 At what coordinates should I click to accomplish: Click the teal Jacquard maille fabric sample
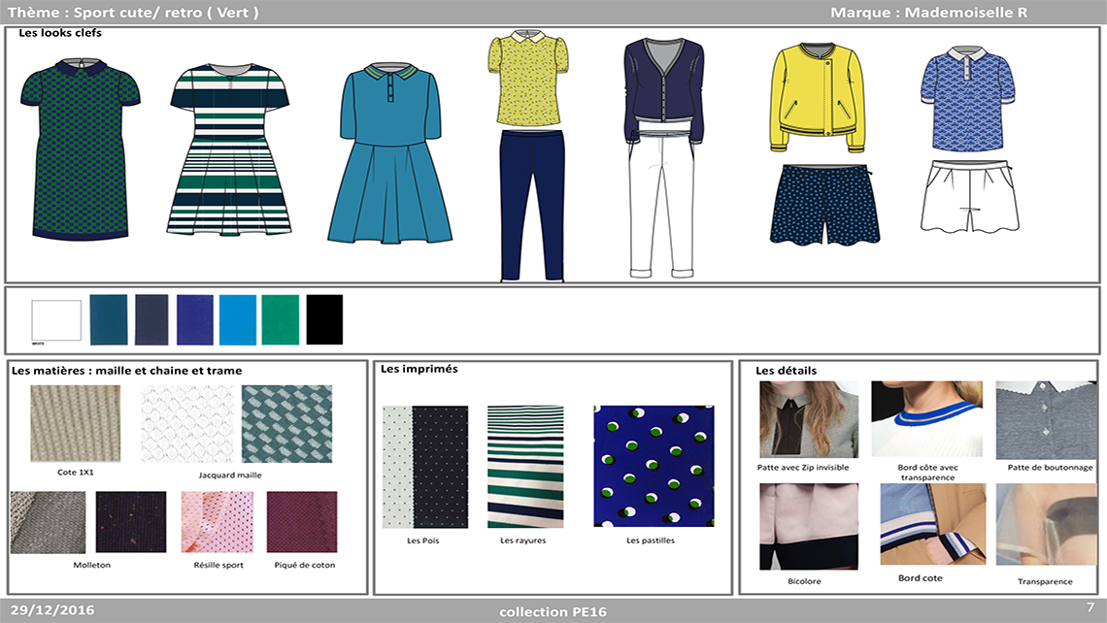pos(286,423)
